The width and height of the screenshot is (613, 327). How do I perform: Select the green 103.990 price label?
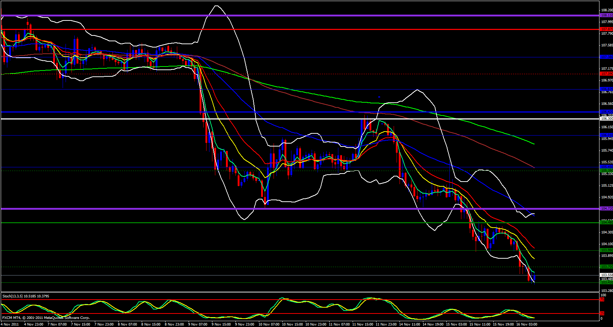[606, 250]
